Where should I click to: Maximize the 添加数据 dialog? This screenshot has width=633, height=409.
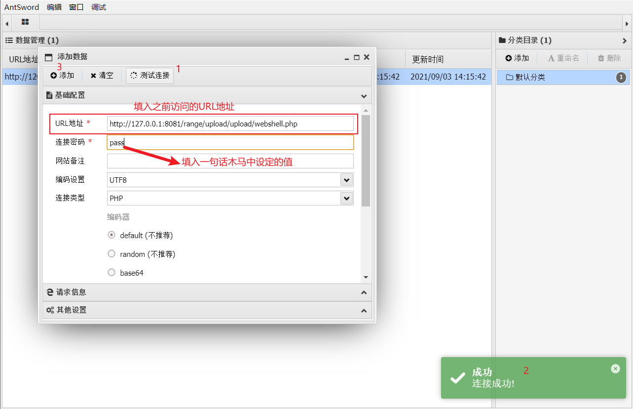click(x=357, y=57)
